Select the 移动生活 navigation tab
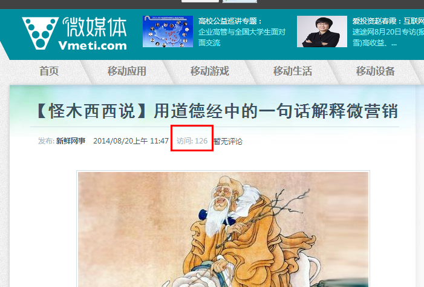The height and width of the screenshot is (287, 424). tap(293, 71)
